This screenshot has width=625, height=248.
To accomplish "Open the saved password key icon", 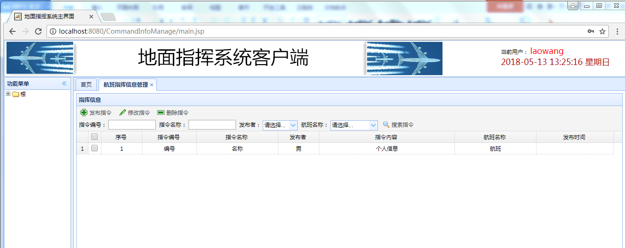I will point(590,31).
